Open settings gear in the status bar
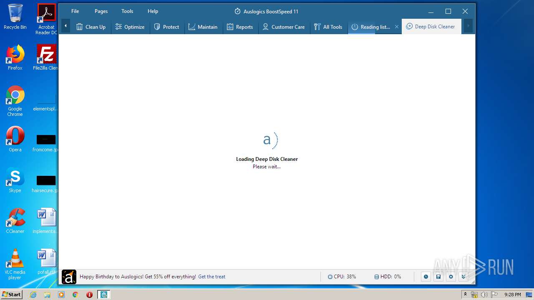Screen dimensions: 534x300 pos(451,277)
